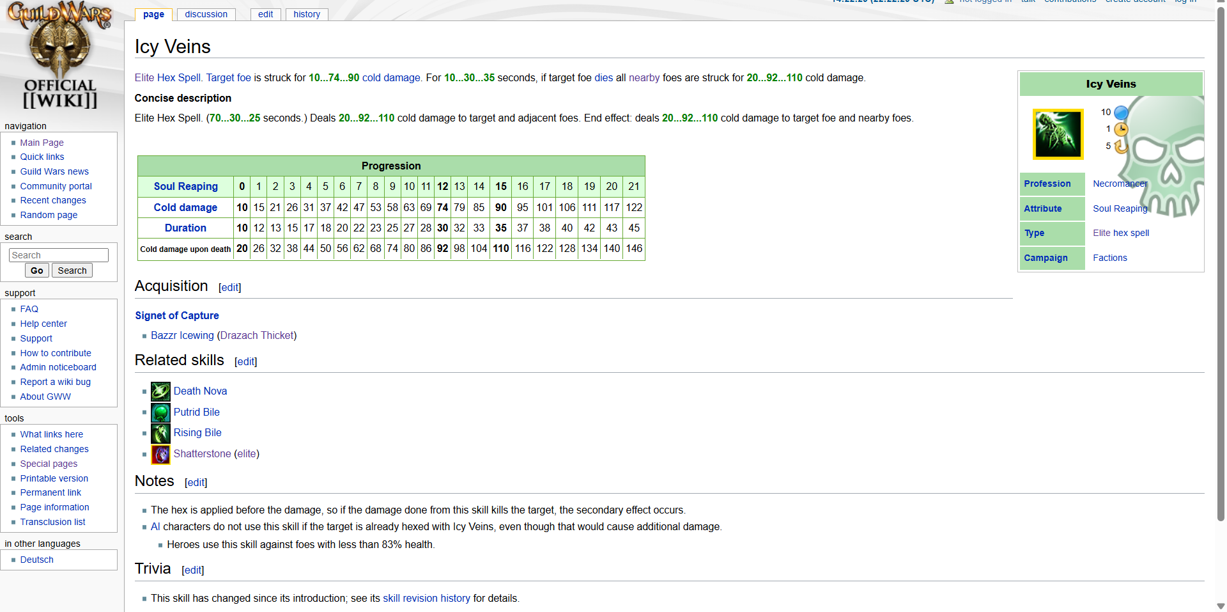Open Related changes in tools
This screenshot has height=612, width=1227.
[54, 449]
